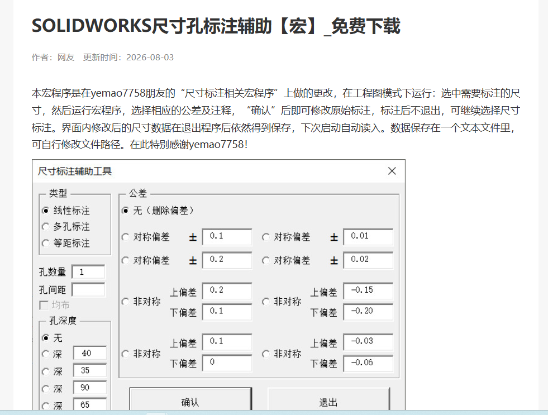The image size is (548, 415).
Task: Click the 退出 button
Action: (328, 399)
